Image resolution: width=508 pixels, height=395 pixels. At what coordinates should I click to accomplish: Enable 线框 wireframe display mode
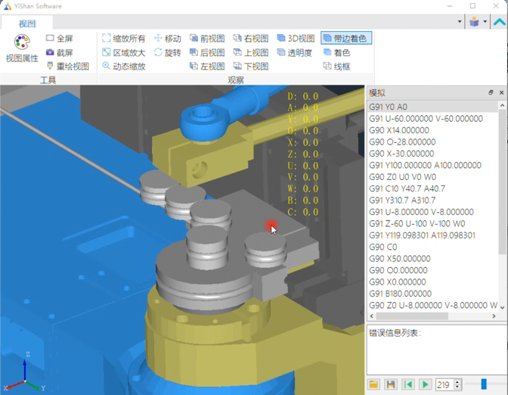[x=327, y=67]
